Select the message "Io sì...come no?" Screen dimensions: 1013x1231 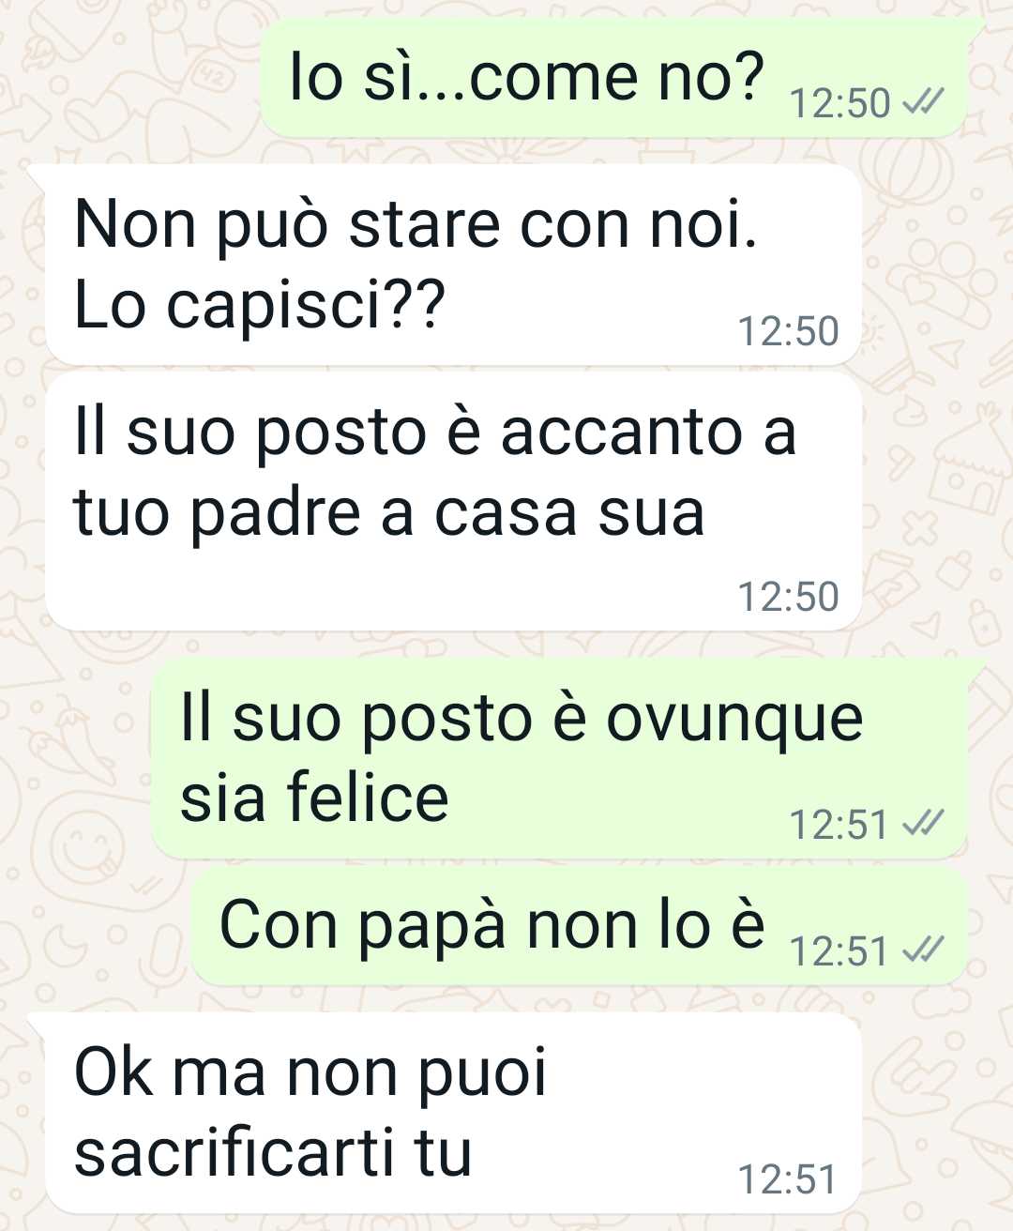[x=614, y=79]
